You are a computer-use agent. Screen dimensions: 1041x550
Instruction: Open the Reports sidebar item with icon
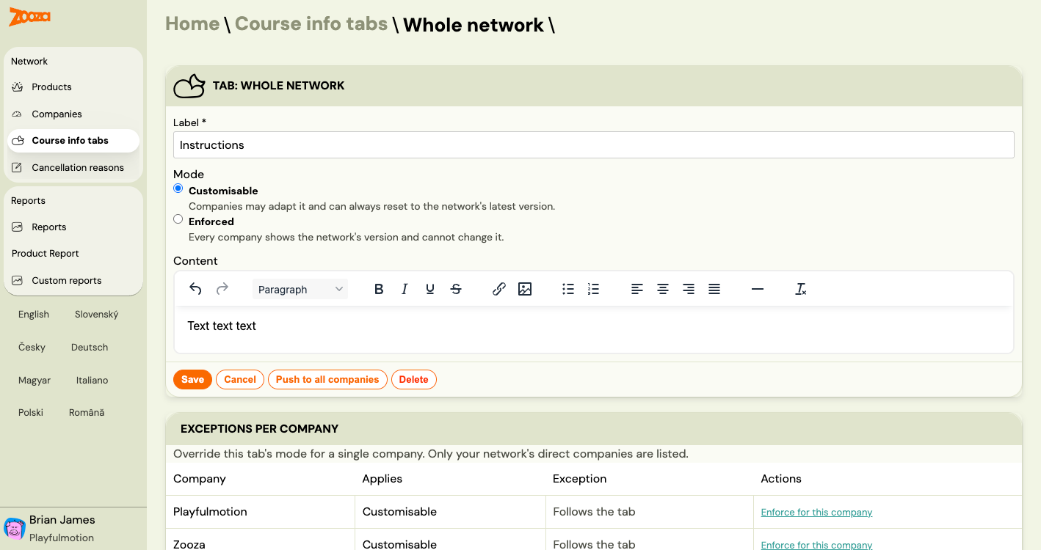[x=73, y=227]
